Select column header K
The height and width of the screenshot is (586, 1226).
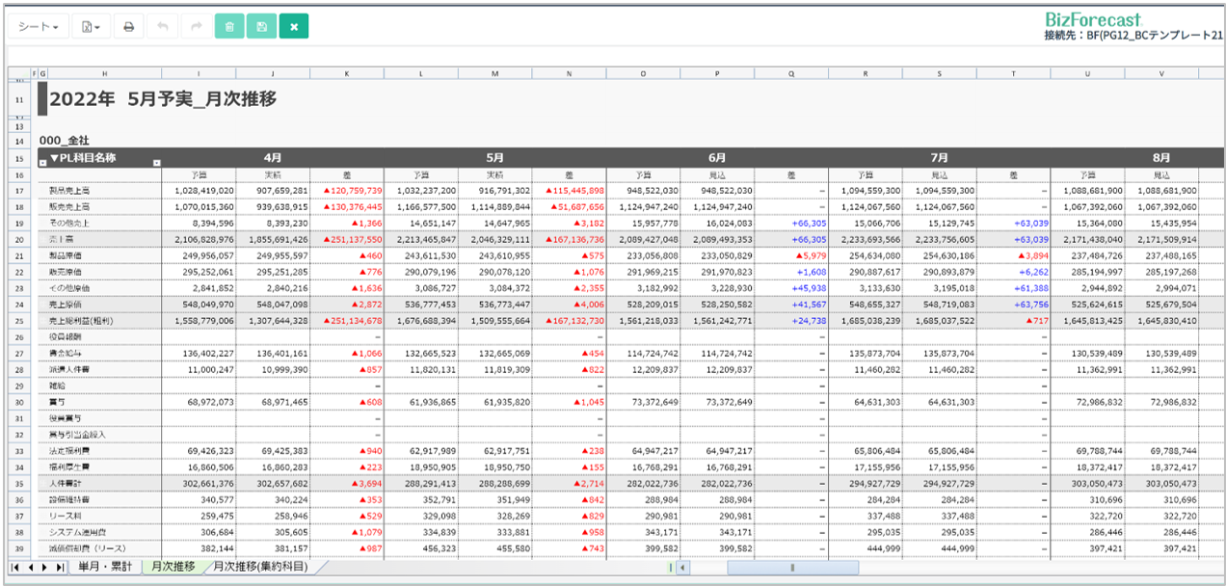coord(347,73)
